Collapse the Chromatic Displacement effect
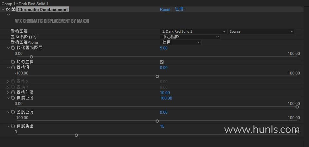This screenshot has width=309, height=147. pyautogui.click(x=3, y=9)
